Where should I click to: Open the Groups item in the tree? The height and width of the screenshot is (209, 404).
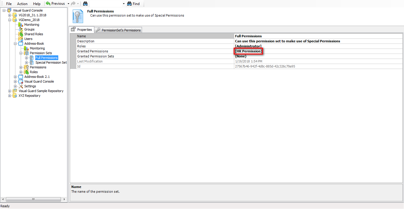click(21, 29)
